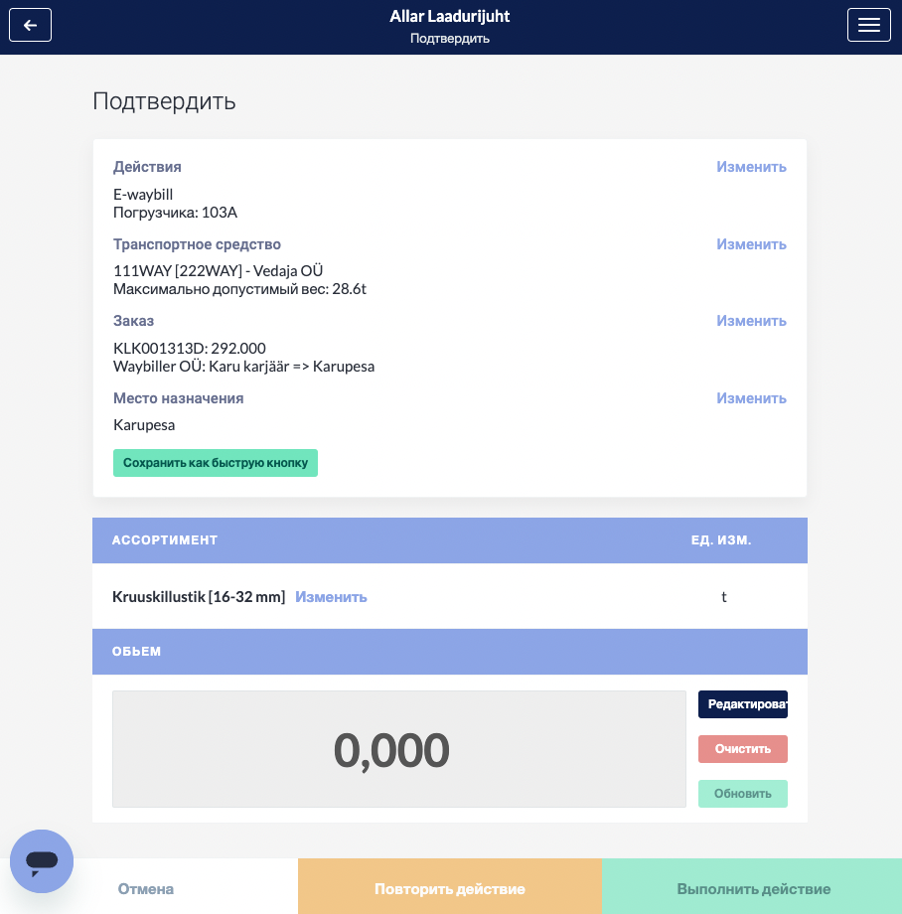
Task: Refresh the volume with Обновить
Action: (743, 794)
